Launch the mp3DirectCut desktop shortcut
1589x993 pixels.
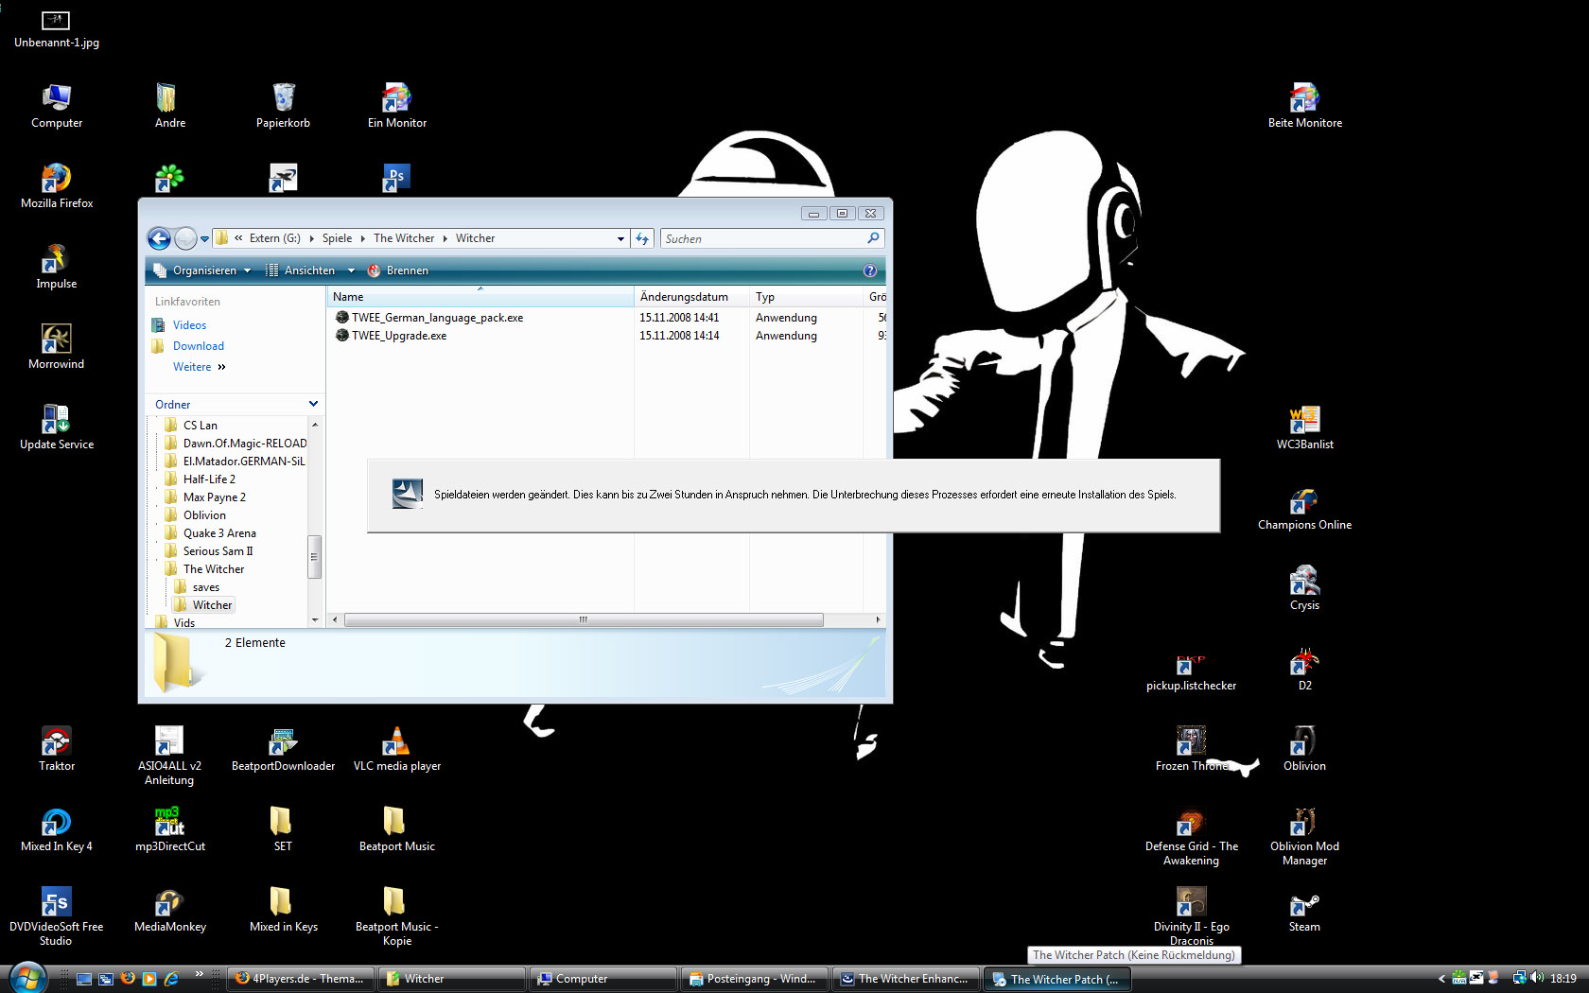(x=170, y=828)
